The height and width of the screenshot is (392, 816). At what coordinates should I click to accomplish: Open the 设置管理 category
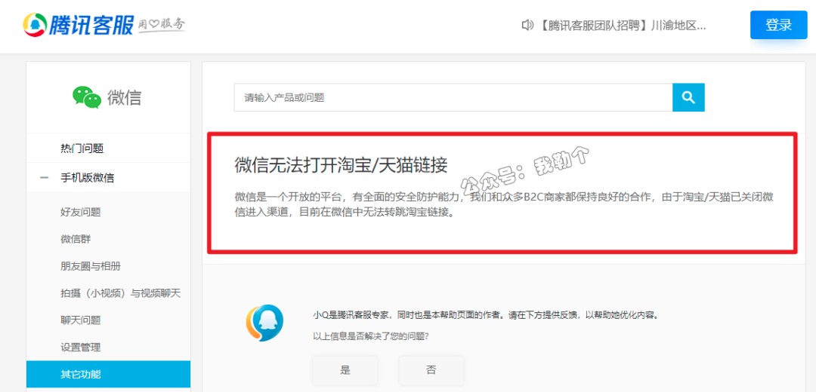click(81, 348)
